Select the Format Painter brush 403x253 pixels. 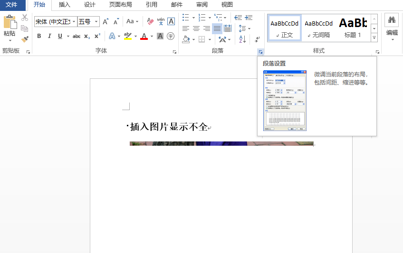pyautogui.click(x=25, y=39)
